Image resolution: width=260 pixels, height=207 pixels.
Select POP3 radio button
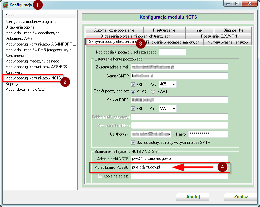click(x=133, y=92)
